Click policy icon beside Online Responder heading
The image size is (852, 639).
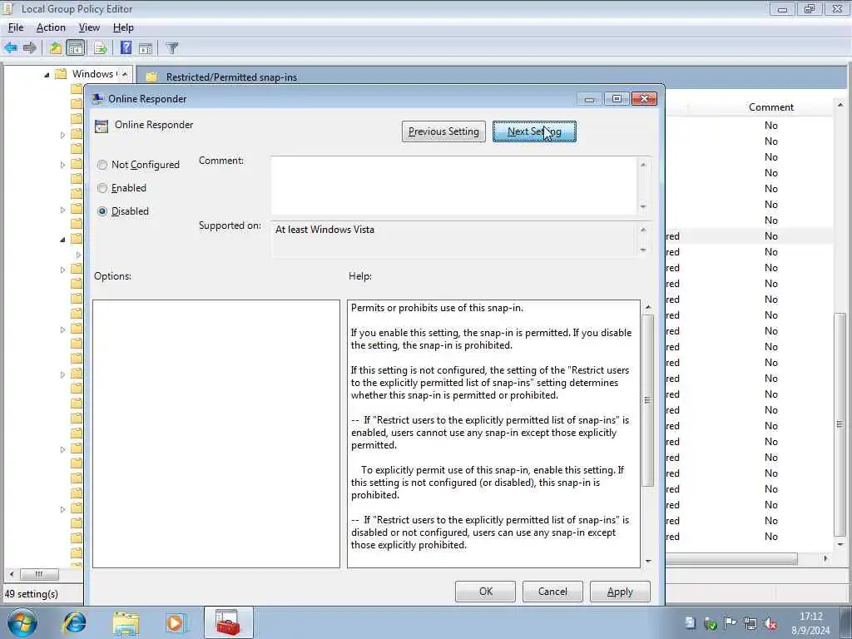pos(101,126)
